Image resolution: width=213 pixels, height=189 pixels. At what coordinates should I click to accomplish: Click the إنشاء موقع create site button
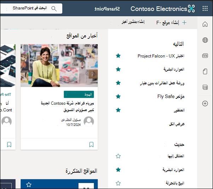pos(171,23)
